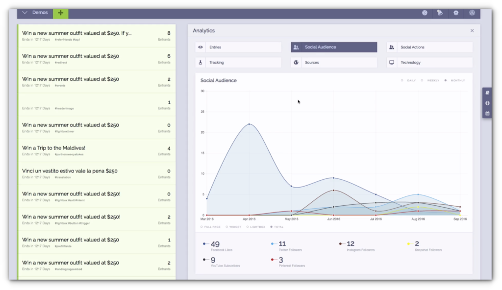The image size is (502, 290).
Task: Click the people icon beside Social Actions
Action: pos(392,47)
